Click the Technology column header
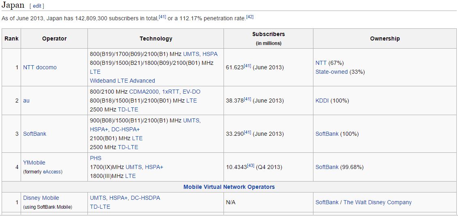Screen dimensions: 458x216 156,38
